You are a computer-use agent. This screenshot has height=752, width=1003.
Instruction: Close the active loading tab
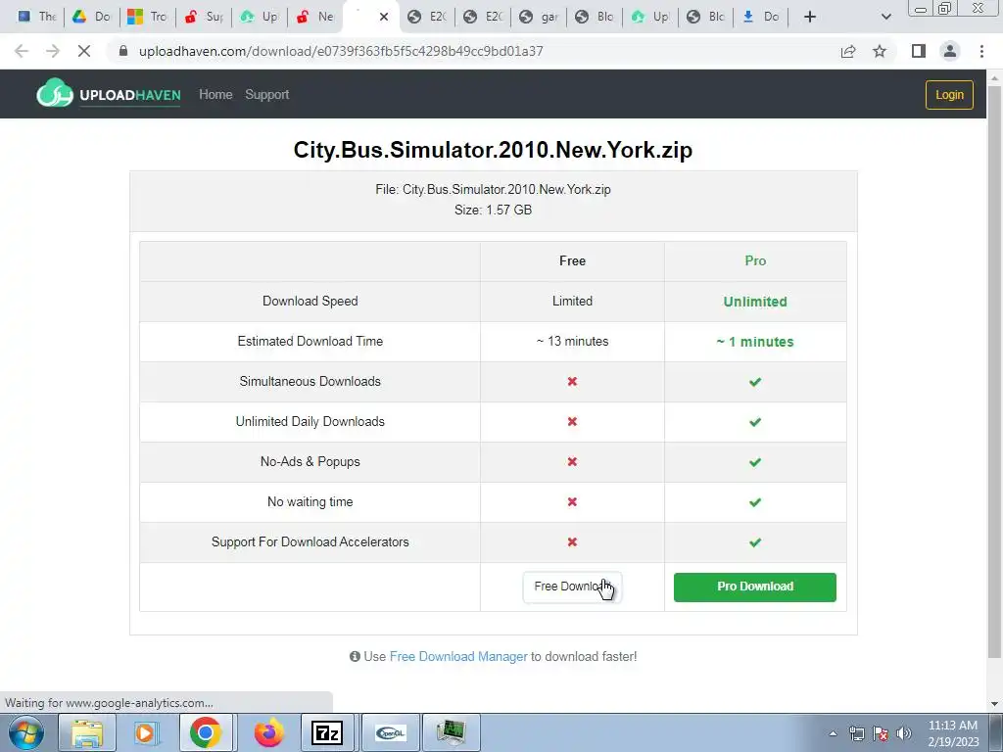384,17
